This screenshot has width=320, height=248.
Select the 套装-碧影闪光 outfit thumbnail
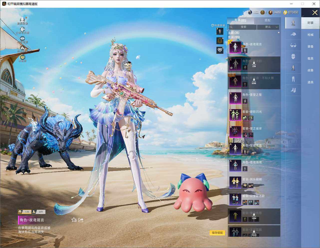pos(235,115)
